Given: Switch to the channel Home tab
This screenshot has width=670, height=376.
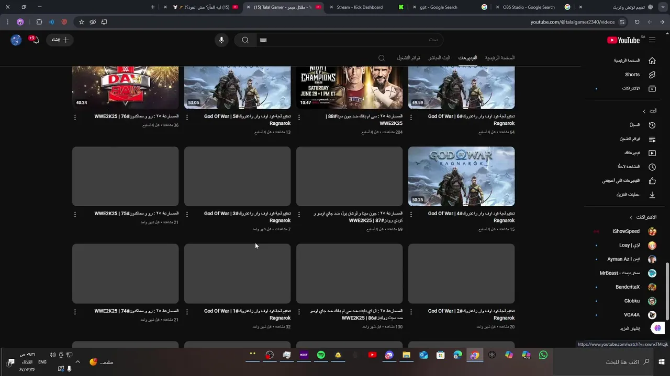Looking at the screenshot, I should [499, 58].
